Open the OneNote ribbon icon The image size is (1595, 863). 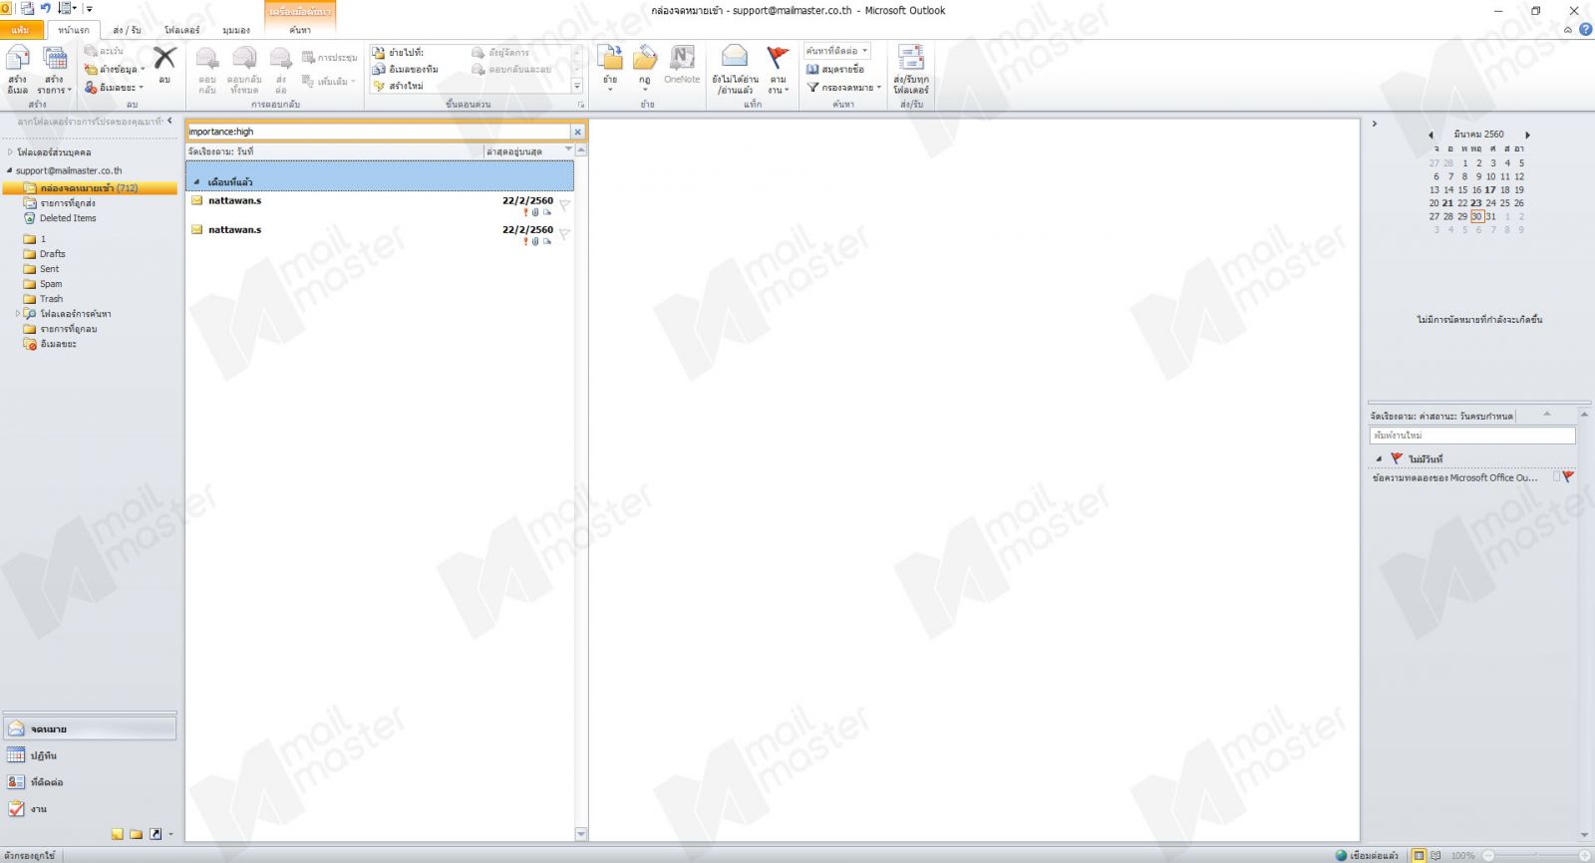click(682, 58)
